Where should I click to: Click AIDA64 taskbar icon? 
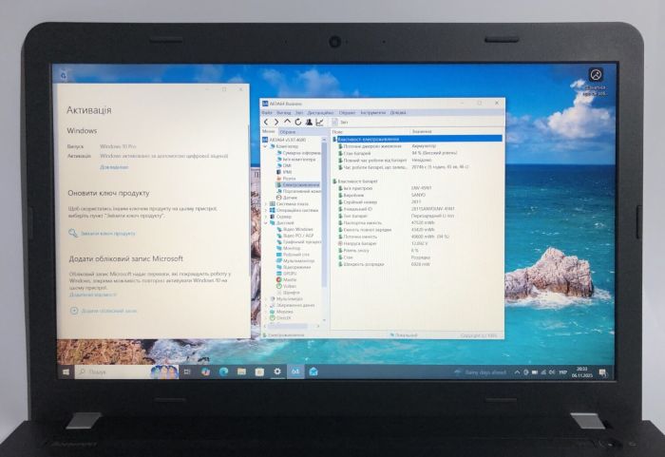point(295,371)
